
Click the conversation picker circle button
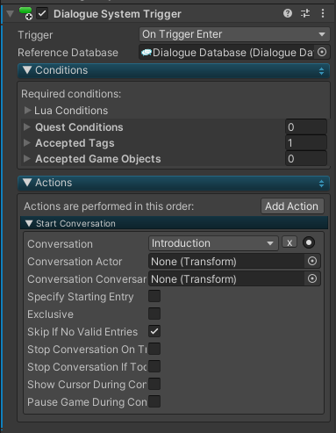[309, 242]
